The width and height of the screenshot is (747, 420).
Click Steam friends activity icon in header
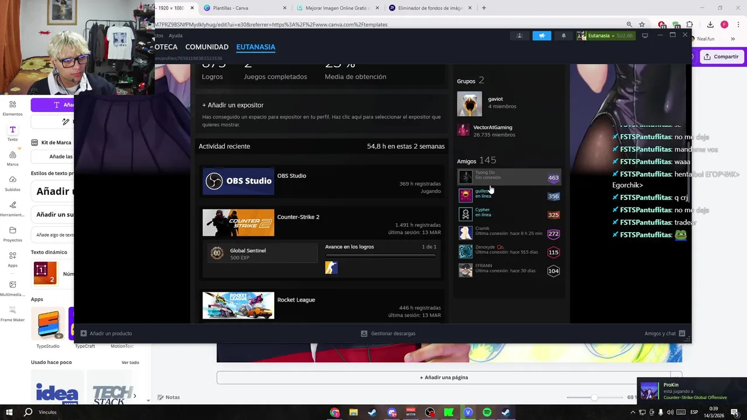(x=519, y=36)
